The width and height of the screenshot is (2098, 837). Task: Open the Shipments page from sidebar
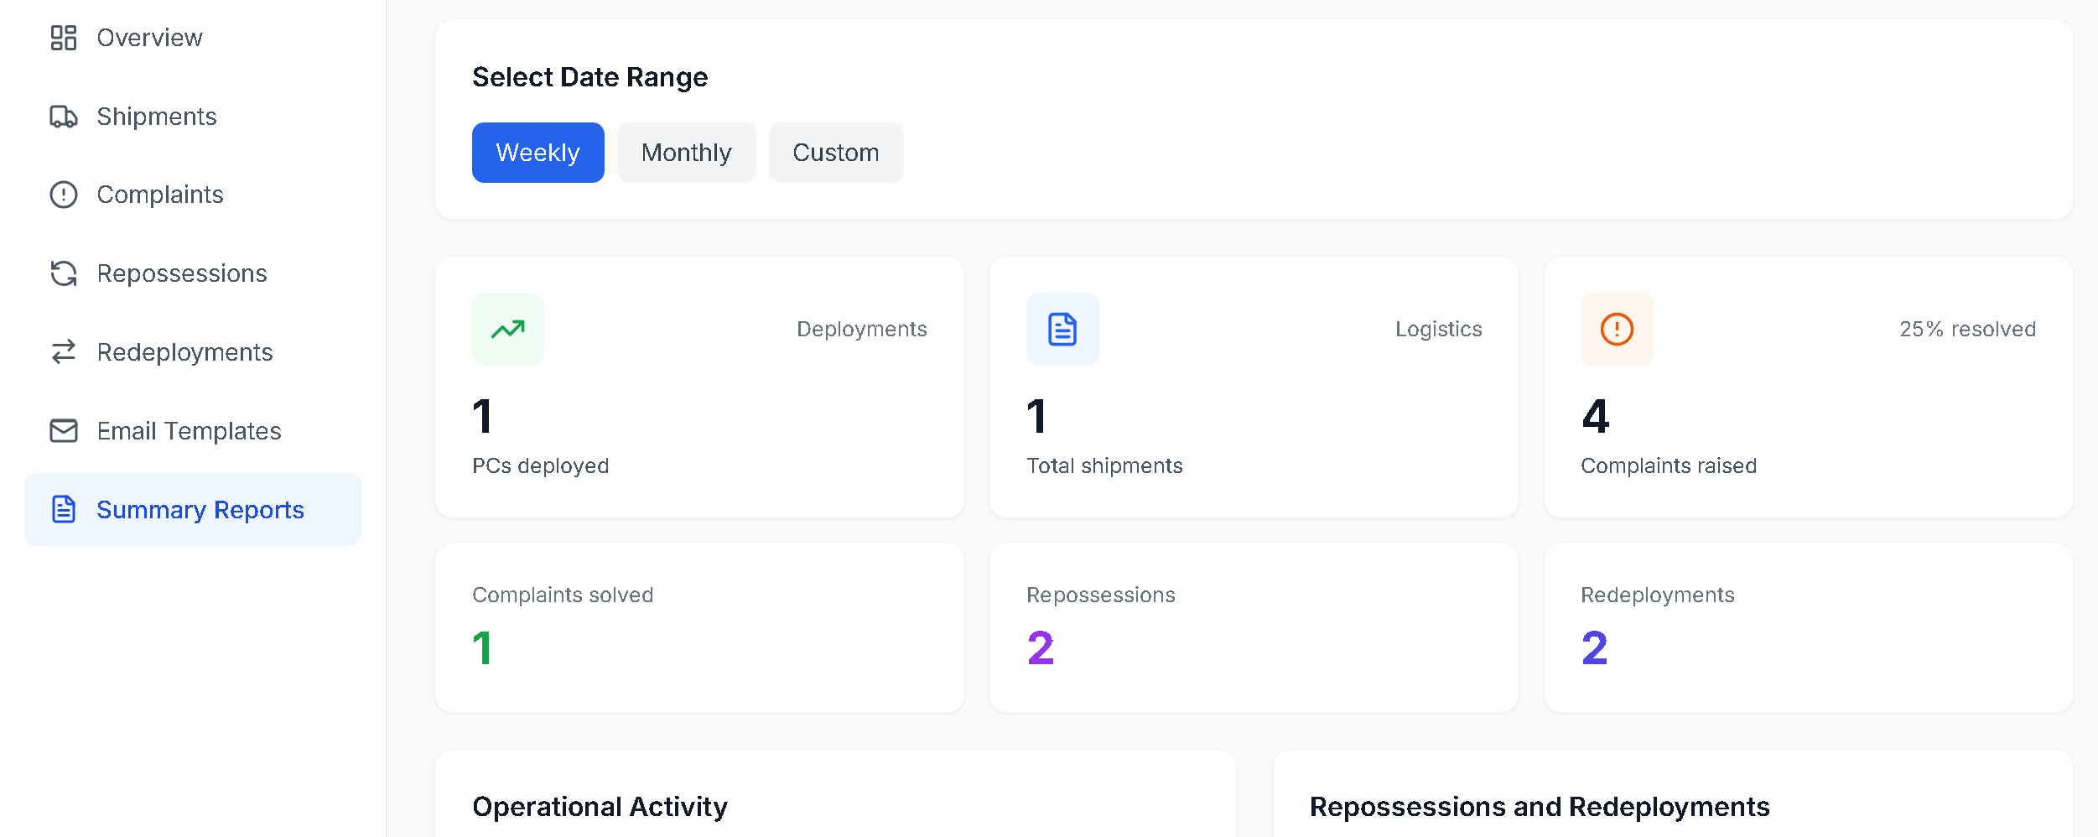tap(157, 117)
